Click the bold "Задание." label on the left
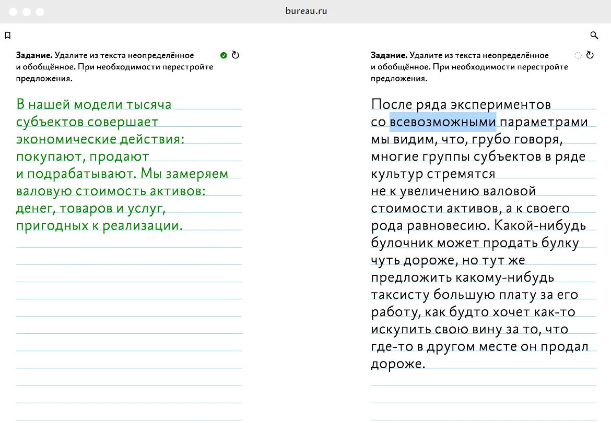611x423 pixels. 34,55
